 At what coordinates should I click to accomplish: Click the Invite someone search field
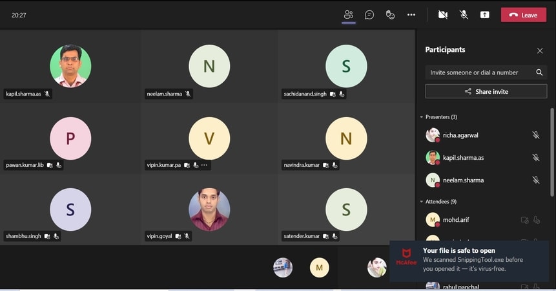tap(479, 72)
